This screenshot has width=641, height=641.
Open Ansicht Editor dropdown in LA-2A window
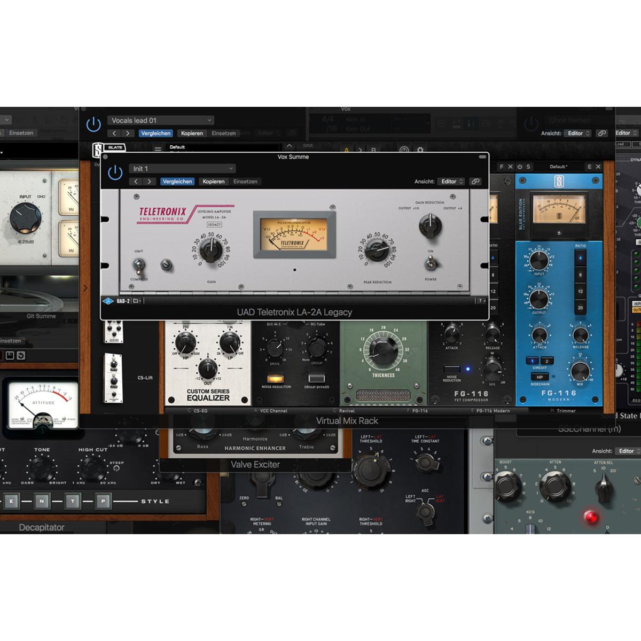point(451,182)
